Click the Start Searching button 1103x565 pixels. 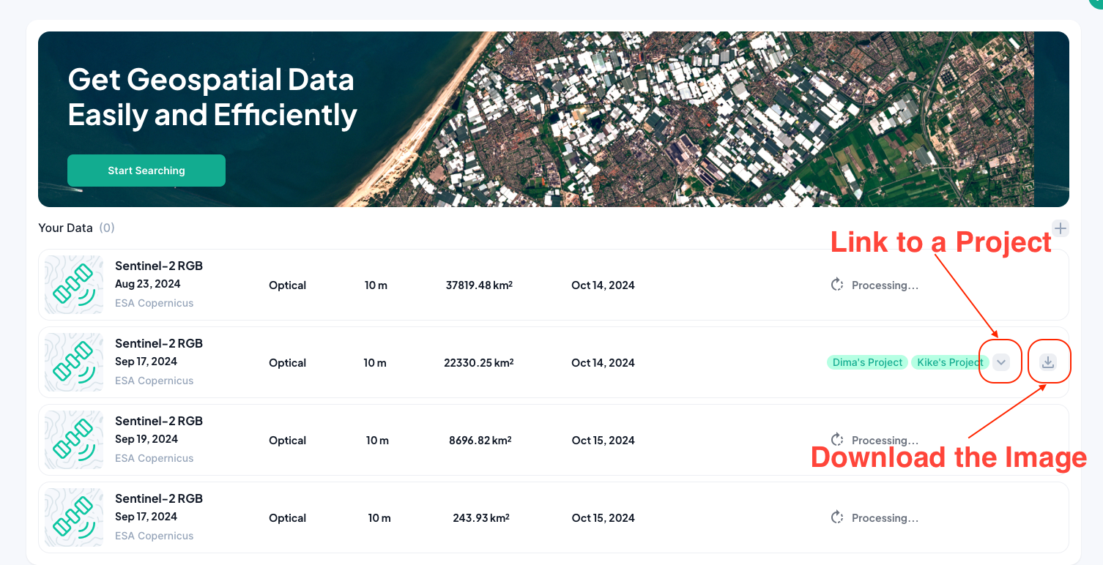click(x=146, y=171)
